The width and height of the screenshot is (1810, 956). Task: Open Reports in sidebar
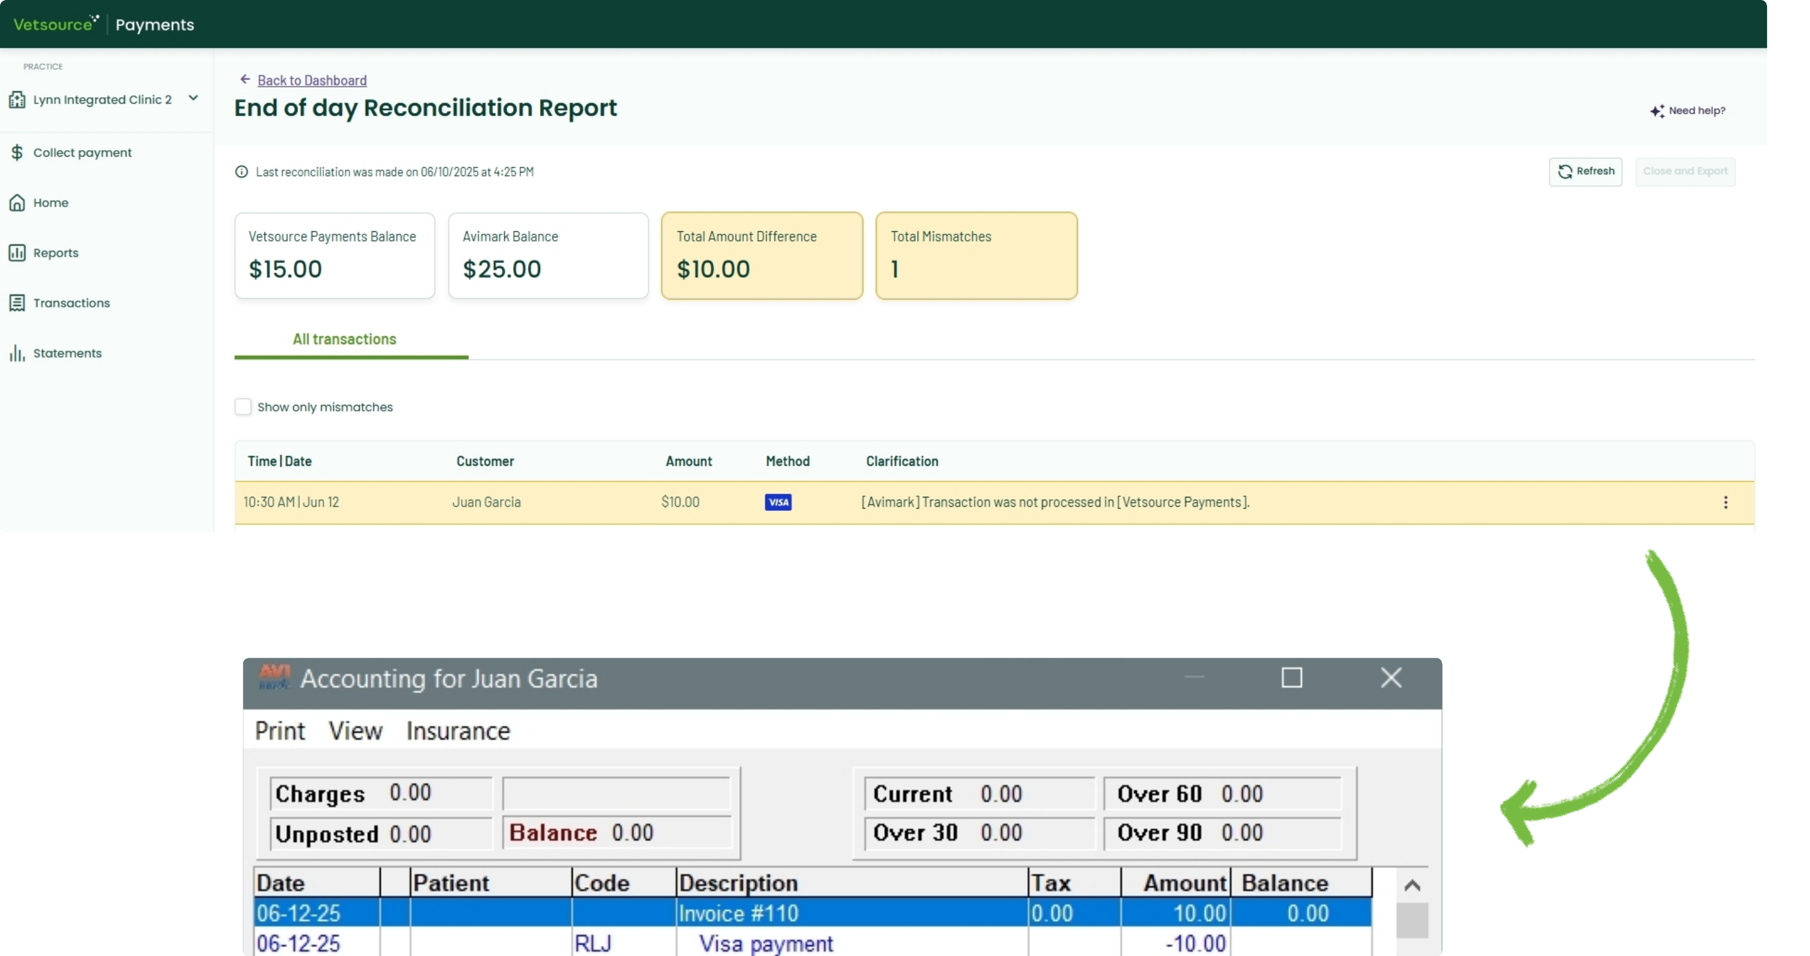[55, 253]
